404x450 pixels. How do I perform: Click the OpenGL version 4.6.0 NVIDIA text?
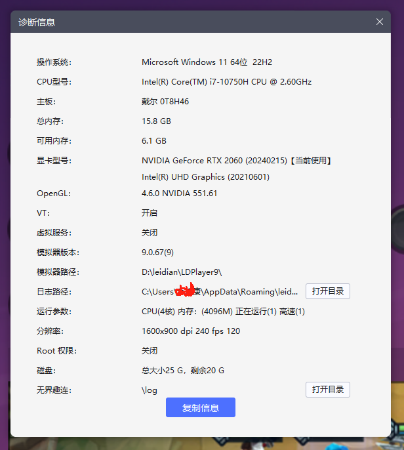[x=179, y=194]
